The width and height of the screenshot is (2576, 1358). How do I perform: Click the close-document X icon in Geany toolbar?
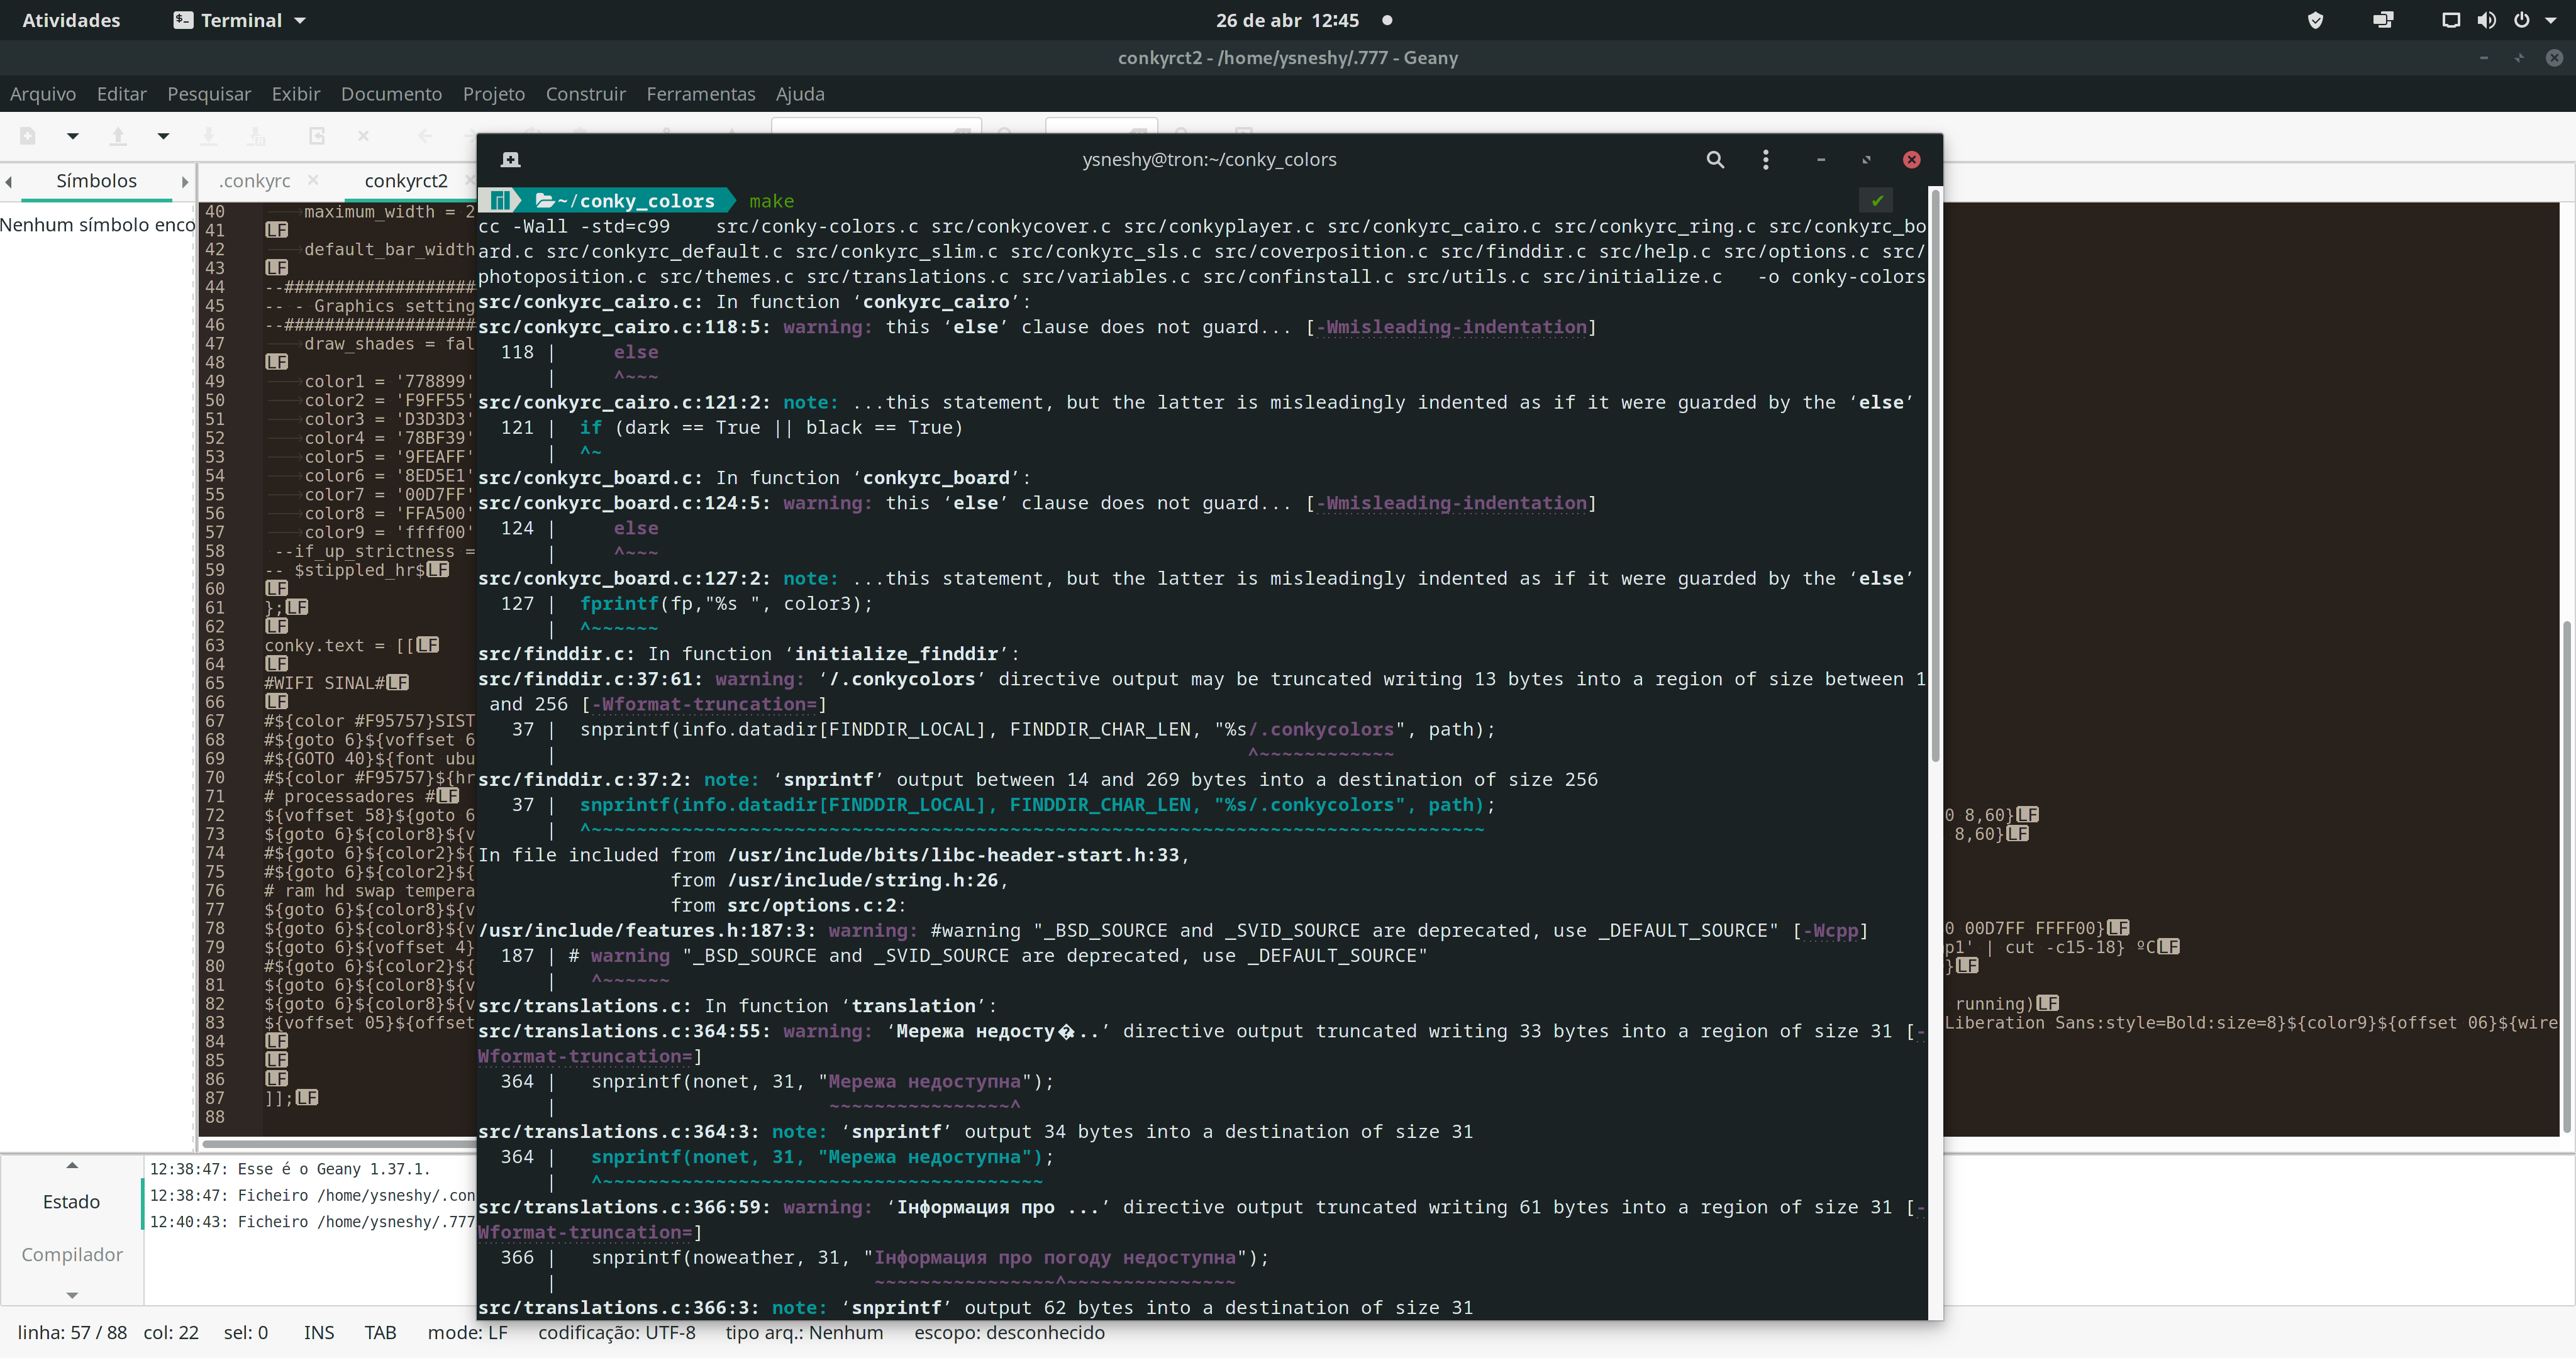363,136
